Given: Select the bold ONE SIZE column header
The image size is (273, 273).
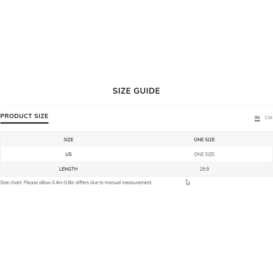Looking at the screenshot, I should (x=204, y=140).
